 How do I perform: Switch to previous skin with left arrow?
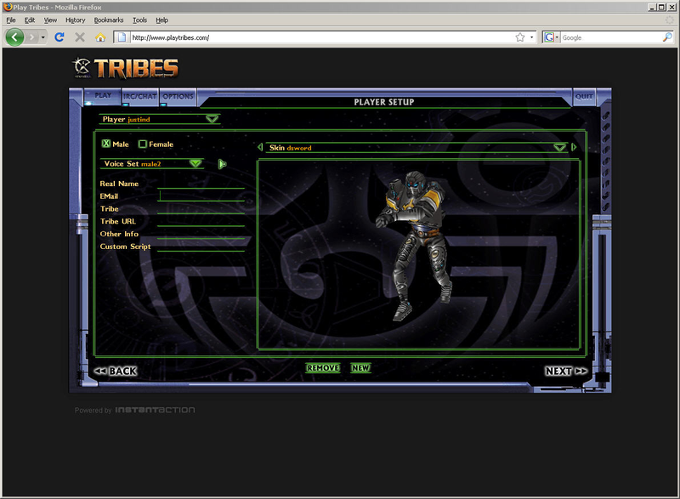[x=260, y=147]
